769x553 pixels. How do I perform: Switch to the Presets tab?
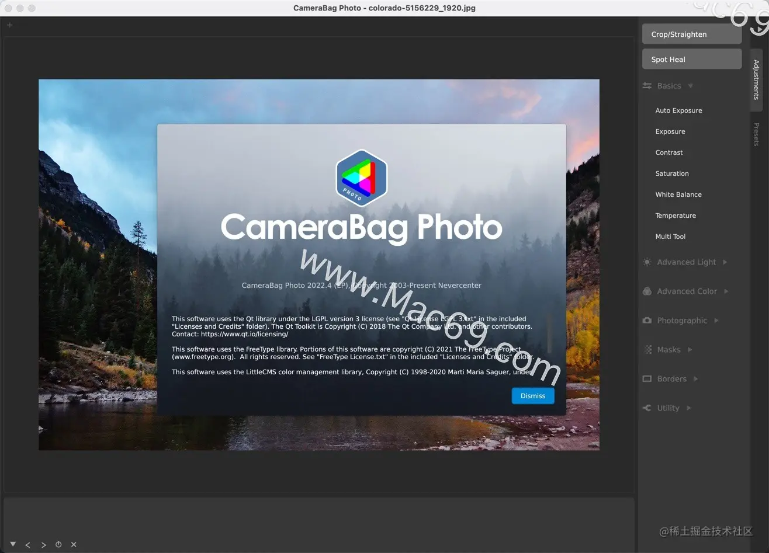tap(756, 134)
